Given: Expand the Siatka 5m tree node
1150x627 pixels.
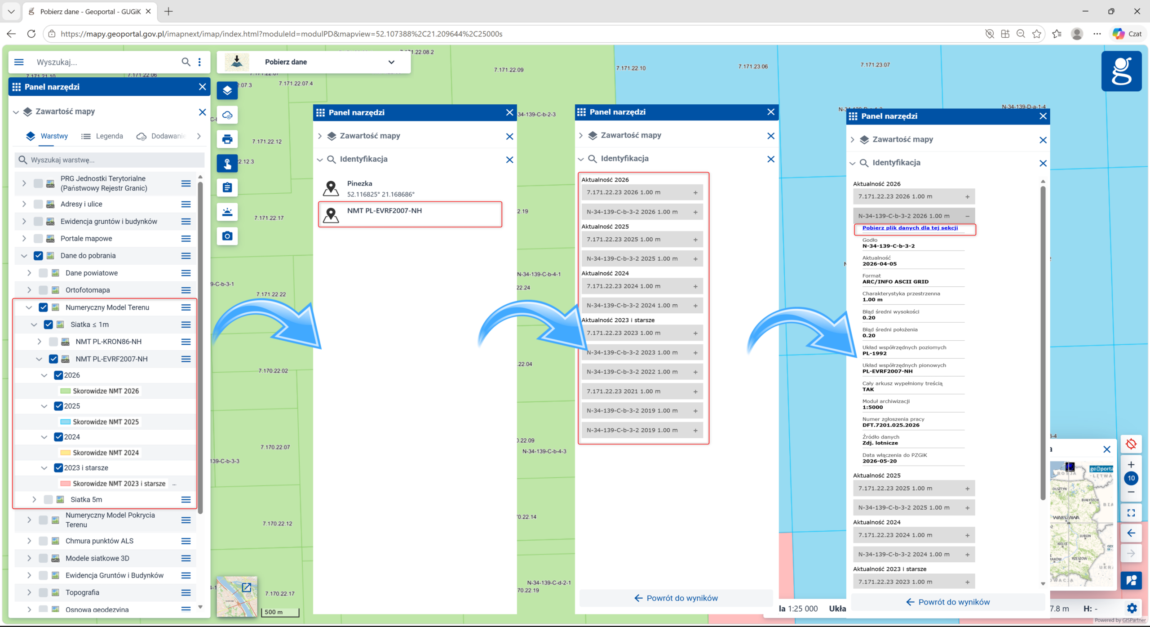Looking at the screenshot, I should [34, 499].
